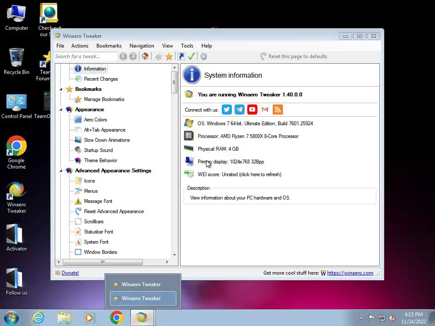435x326 pixels.
Task: Open the Navigation menu
Action: point(142,46)
